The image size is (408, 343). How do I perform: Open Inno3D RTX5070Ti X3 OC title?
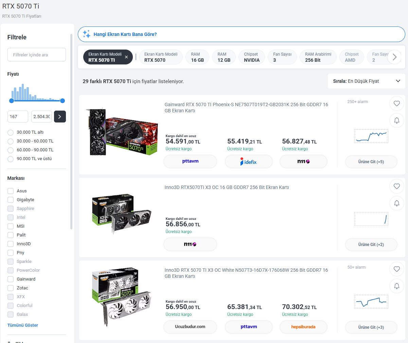[x=227, y=187]
